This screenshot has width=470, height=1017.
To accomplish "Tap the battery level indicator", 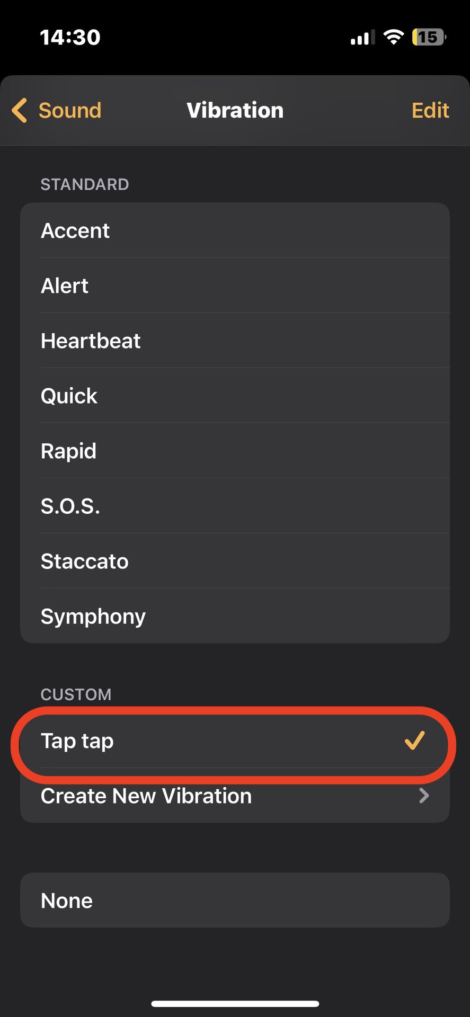I will coord(429,37).
